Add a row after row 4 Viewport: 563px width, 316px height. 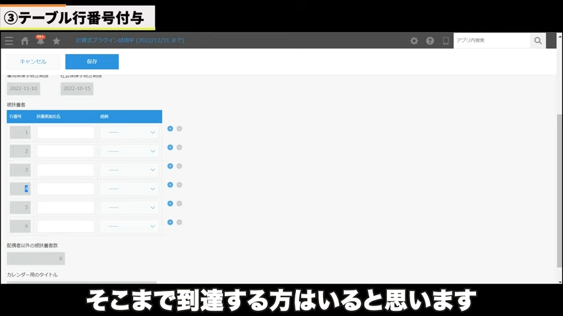(170, 185)
